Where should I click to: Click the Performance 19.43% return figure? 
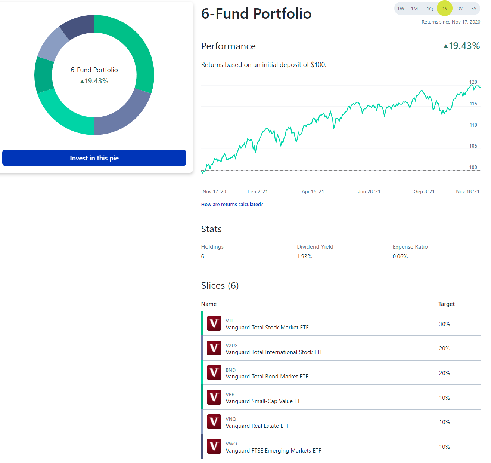(462, 46)
